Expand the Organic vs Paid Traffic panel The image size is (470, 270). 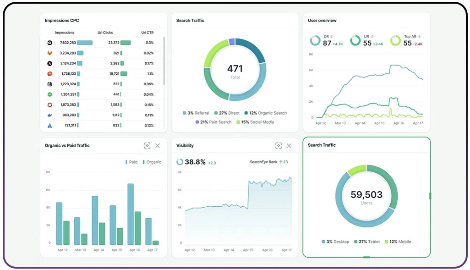[147, 145]
